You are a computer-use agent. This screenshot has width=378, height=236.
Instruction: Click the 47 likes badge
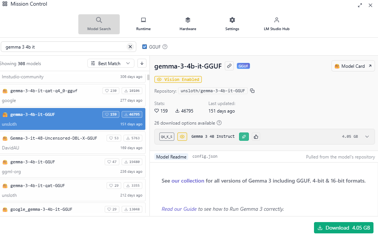112,162
